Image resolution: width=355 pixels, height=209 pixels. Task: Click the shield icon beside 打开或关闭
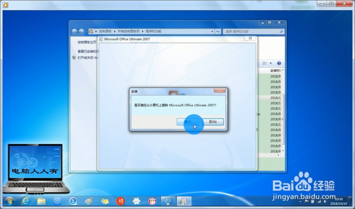pos(74,58)
